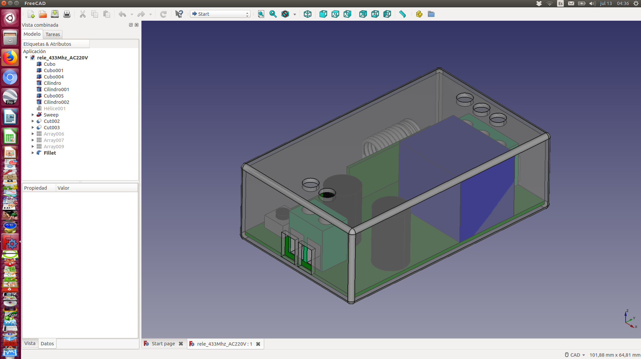Click the Fit all content view icon
This screenshot has height=359, width=641.
pyautogui.click(x=261, y=14)
